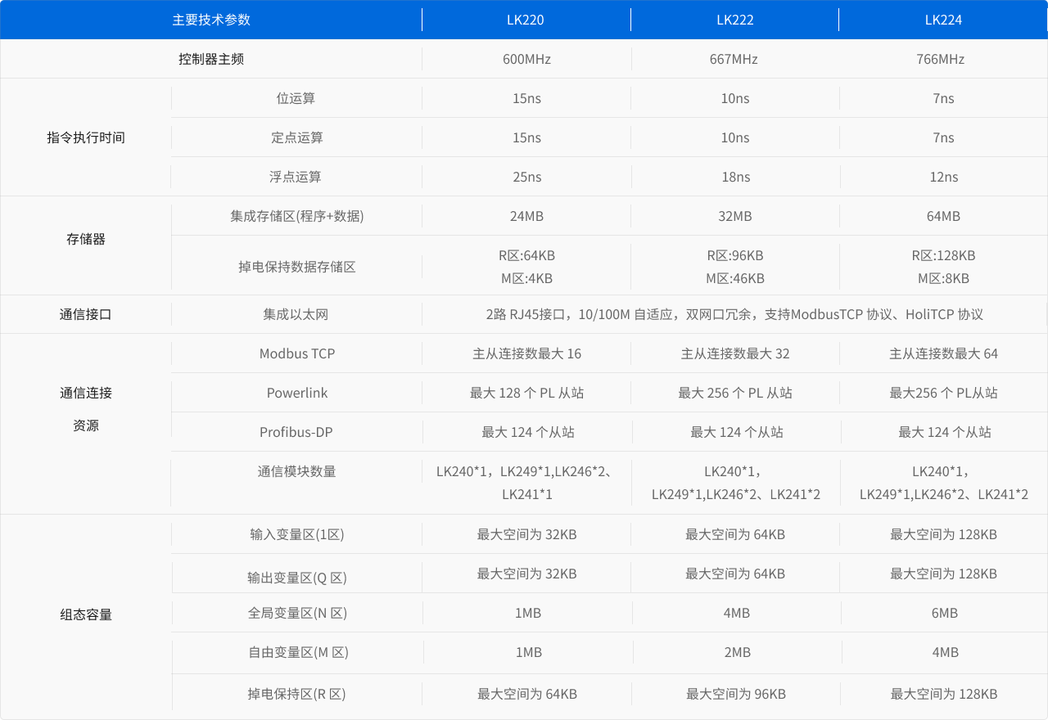The height and width of the screenshot is (720, 1048).
Task: Click the 通信接口 group label
Action: tap(86, 314)
